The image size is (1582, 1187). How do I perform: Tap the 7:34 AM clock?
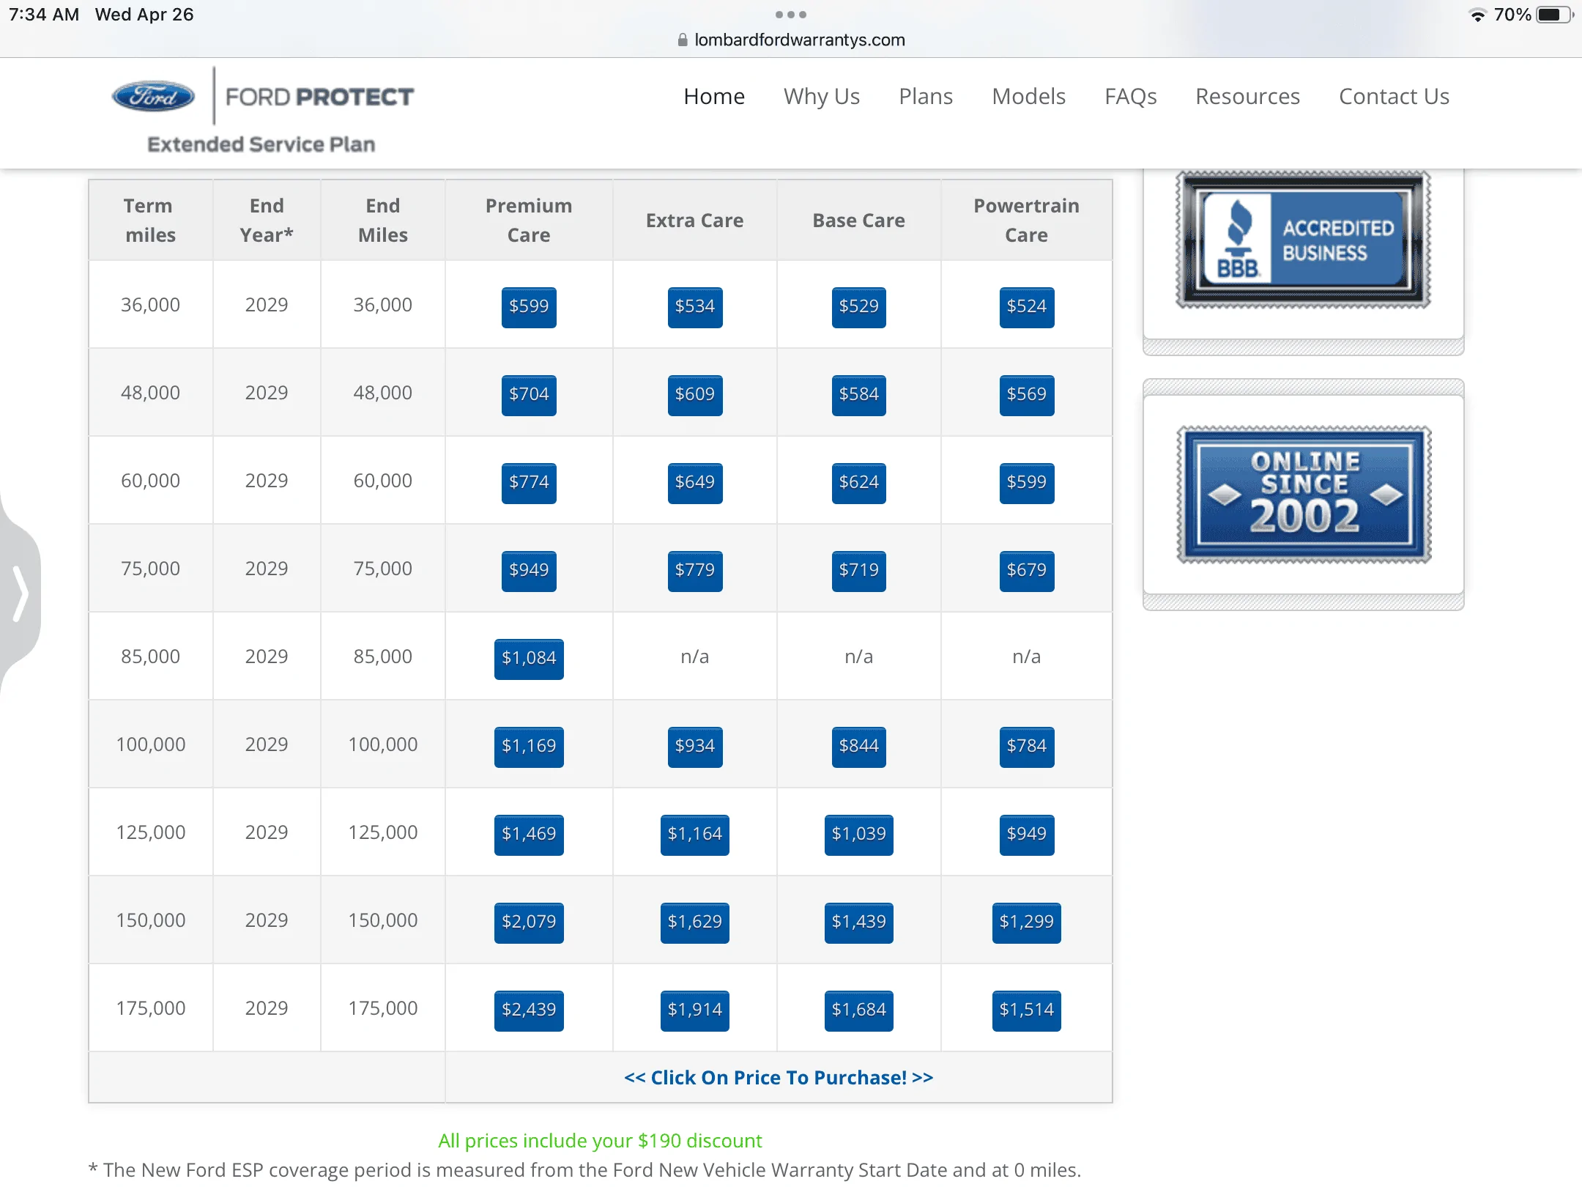tap(44, 15)
